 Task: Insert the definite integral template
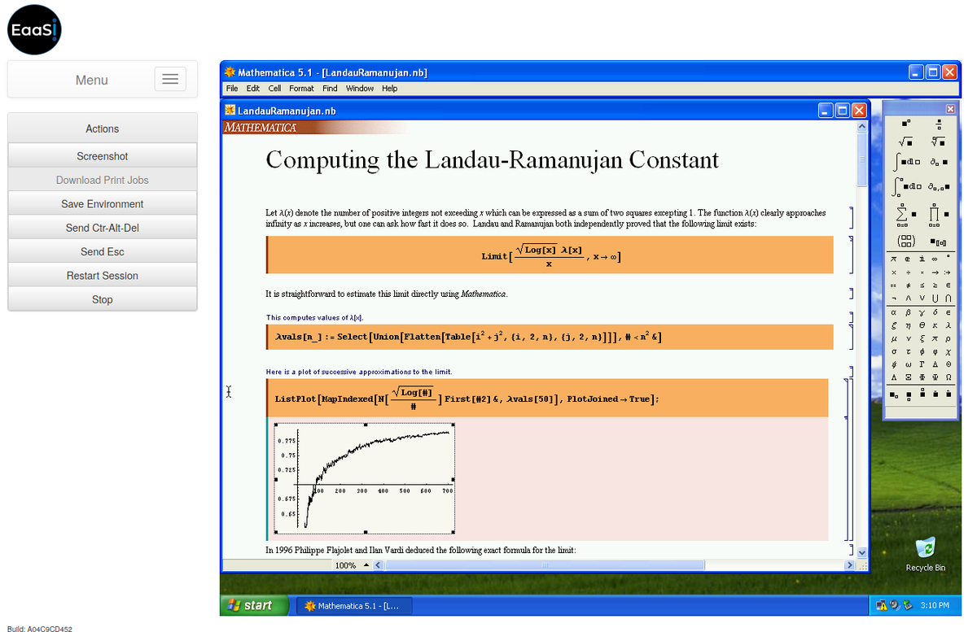point(906,187)
